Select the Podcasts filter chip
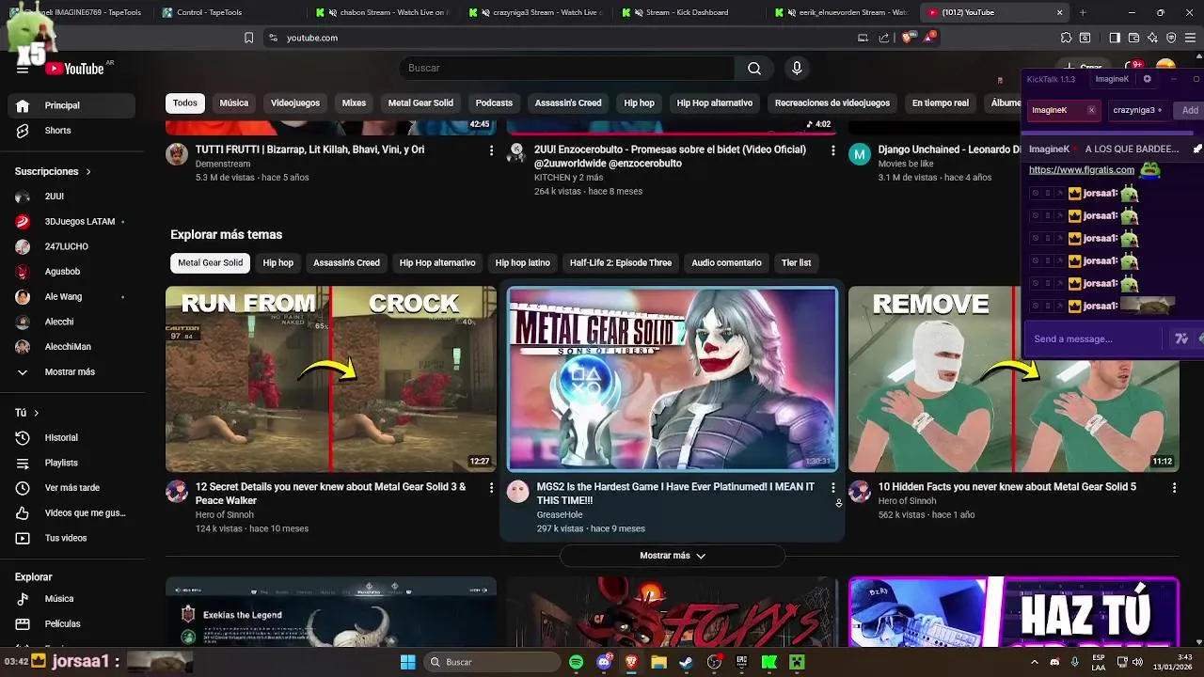Screen dimensions: 1204x677 494,103
